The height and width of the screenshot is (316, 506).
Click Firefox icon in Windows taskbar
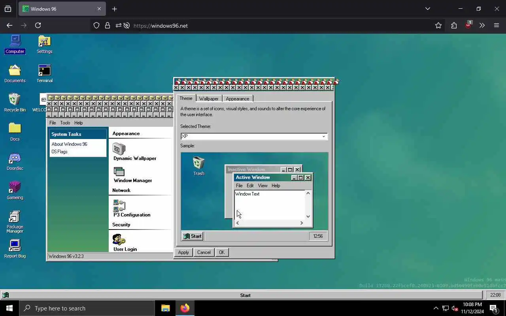click(x=185, y=308)
